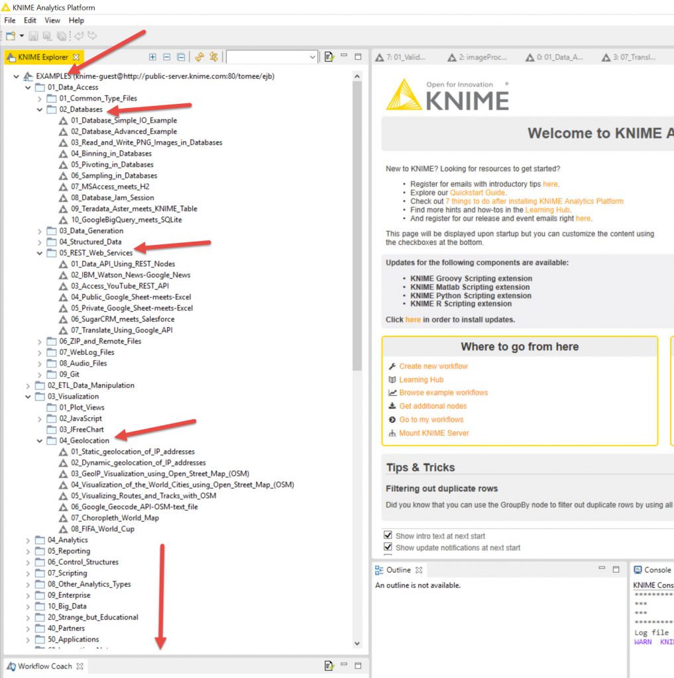Uncheck 'Show update notifications at next start'
Viewport: 674px width, 678px height.
tap(388, 548)
